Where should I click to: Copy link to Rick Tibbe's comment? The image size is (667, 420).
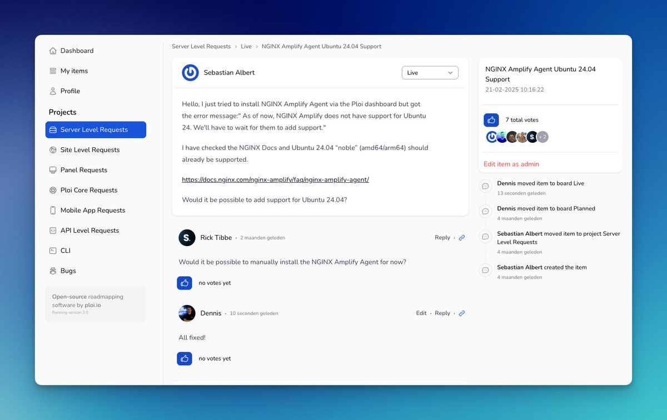coord(462,238)
